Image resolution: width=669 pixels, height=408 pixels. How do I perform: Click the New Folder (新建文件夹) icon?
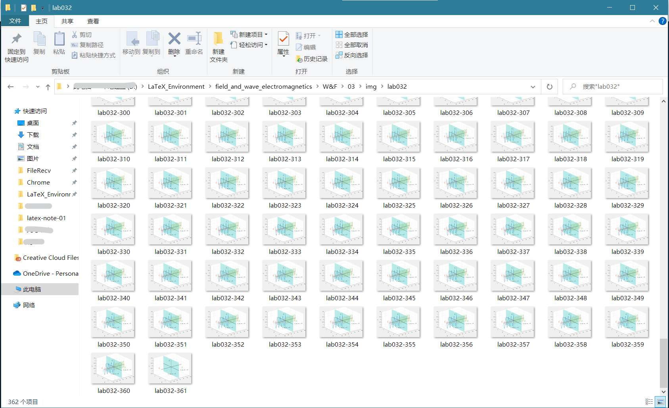[218, 39]
